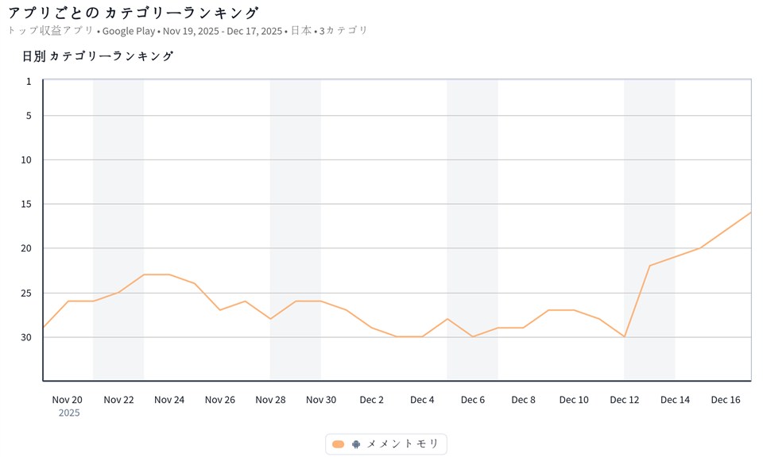Toggle the メメントモリ legend label
The width and height of the screenshot is (763, 457).
pyautogui.click(x=403, y=444)
